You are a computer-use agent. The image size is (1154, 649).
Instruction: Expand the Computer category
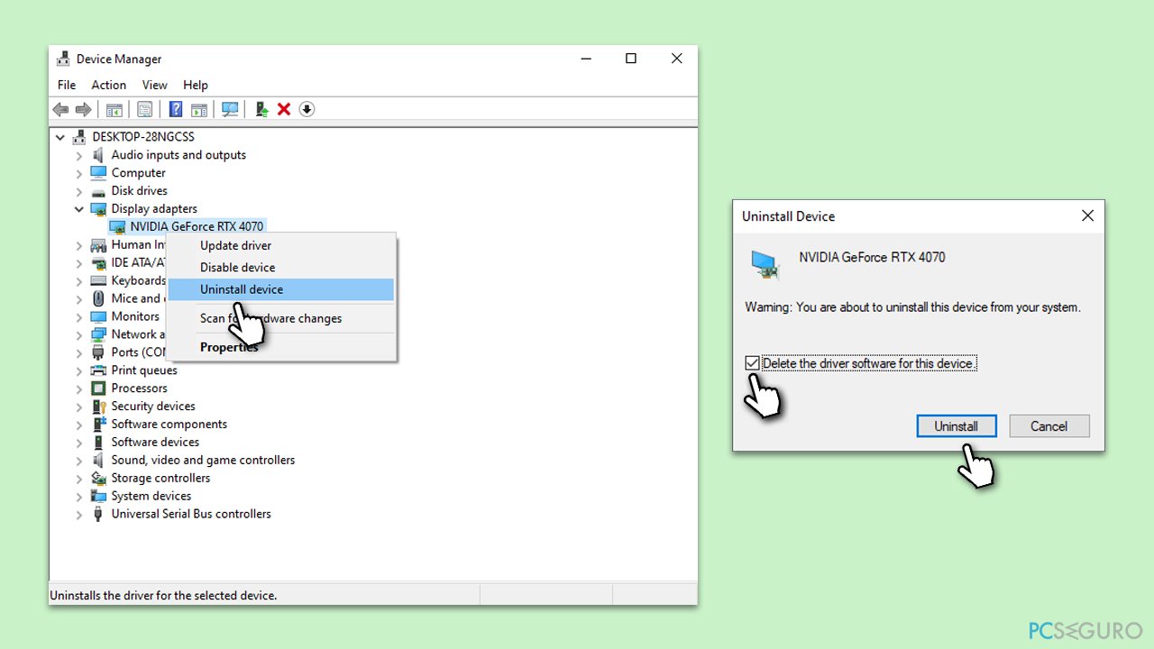[x=79, y=174]
